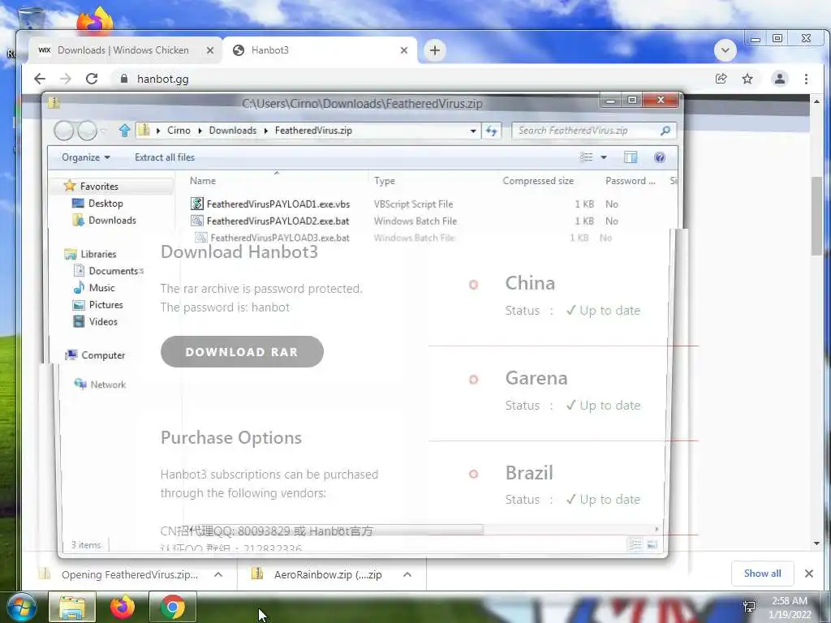Image resolution: width=831 pixels, height=623 pixels.
Task: Select FeatheredVirusPAYLOAD3.exe.bat file
Action: click(280, 238)
